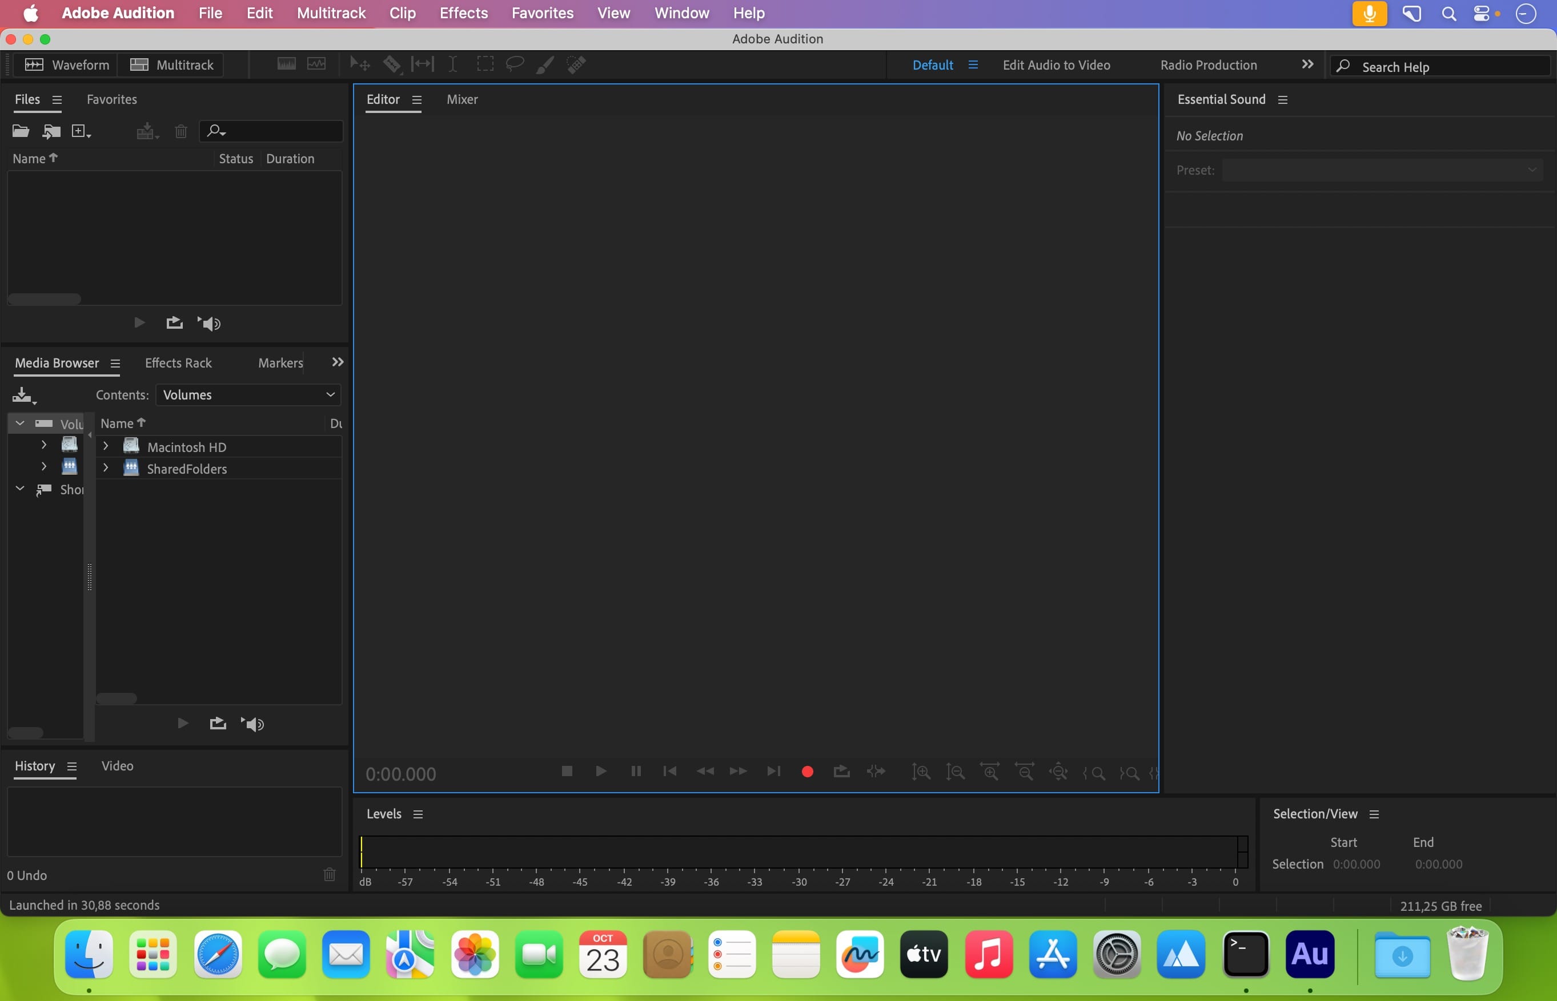The image size is (1557, 1001).
Task: Open Safari from the Dock
Action: [x=218, y=954]
